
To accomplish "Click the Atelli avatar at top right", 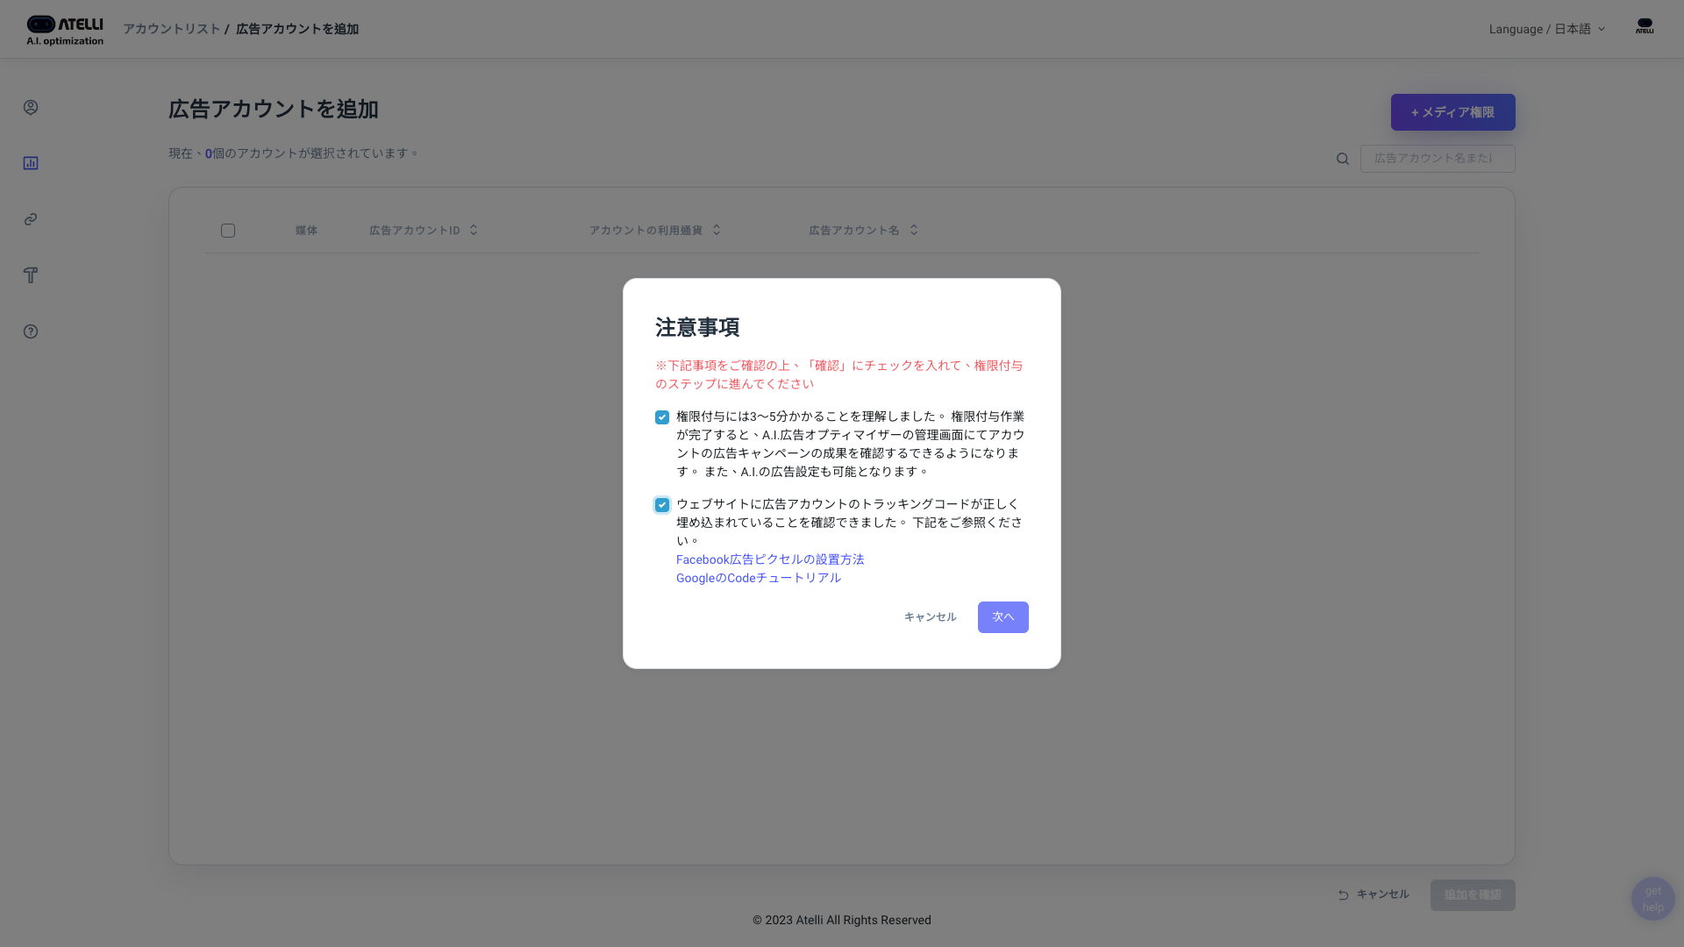I will (x=1645, y=27).
